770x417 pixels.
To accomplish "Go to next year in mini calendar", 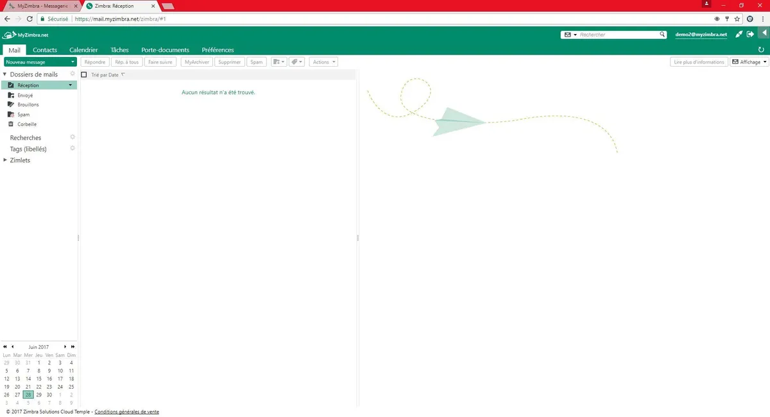I will (x=73, y=346).
